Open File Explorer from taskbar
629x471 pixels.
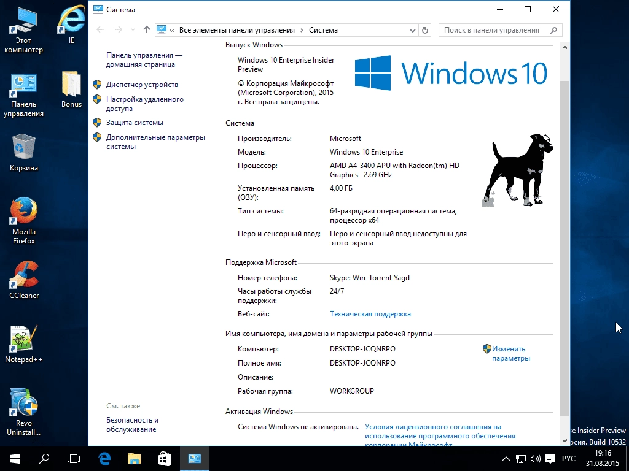coord(135,459)
